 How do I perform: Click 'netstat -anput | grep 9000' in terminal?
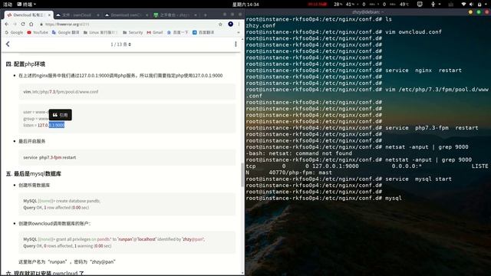point(428,159)
